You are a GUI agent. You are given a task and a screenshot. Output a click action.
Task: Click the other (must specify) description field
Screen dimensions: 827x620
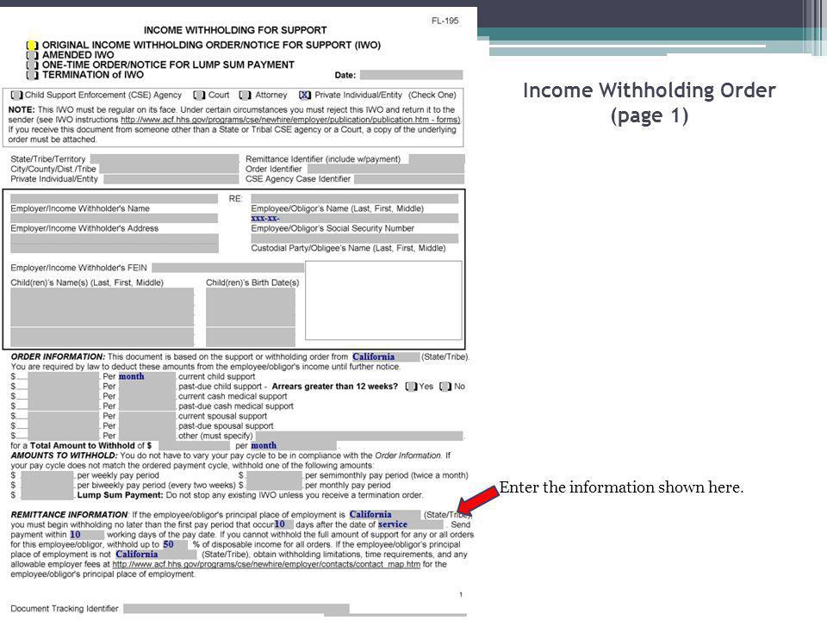[358, 437]
